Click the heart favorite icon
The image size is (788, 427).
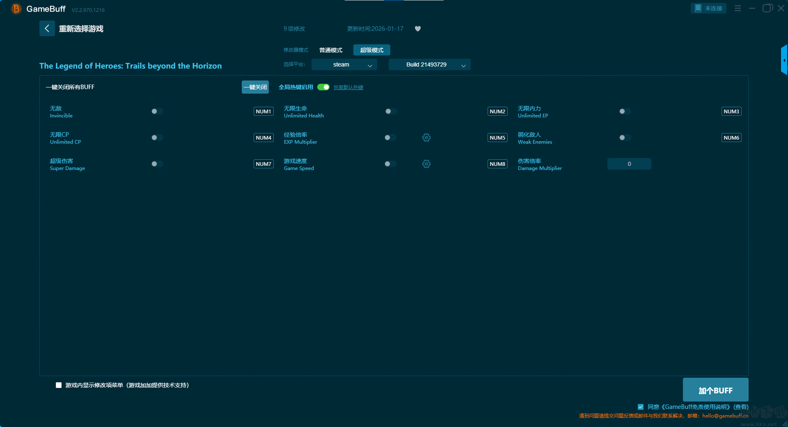417,29
